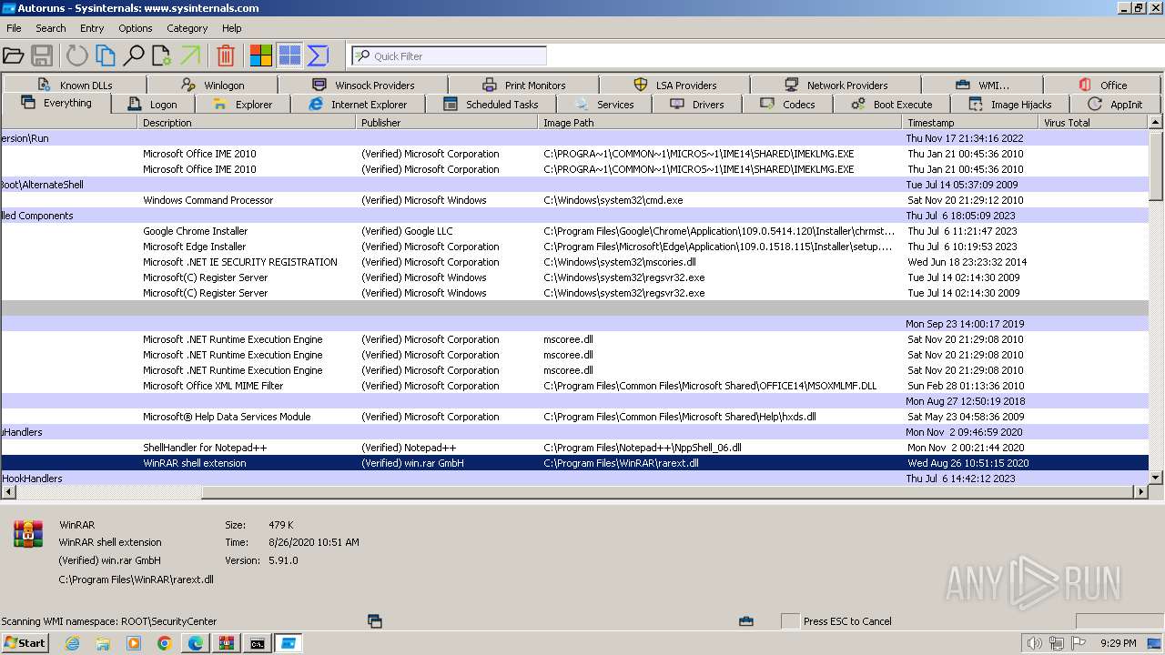1165x655 pixels.
Task: Click the vertical scrollbar down arrow
Action: click(1156, 478)
